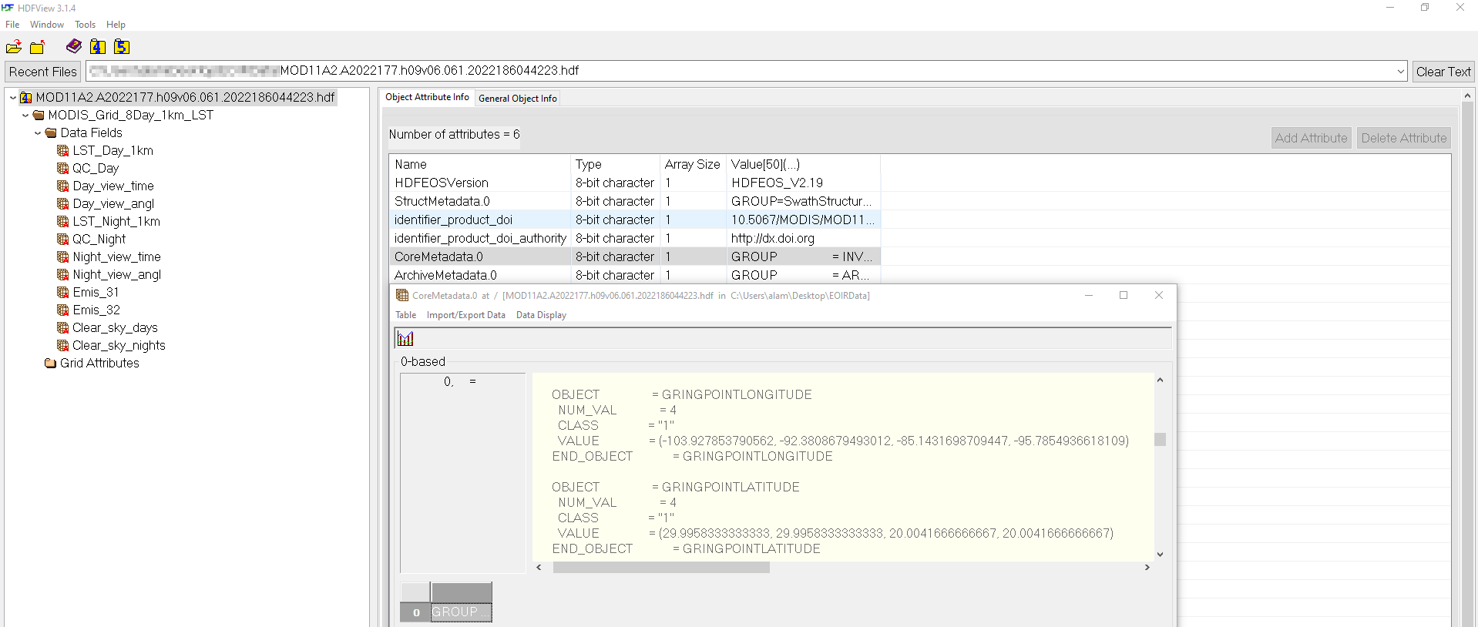The image size is (1478, 627).
Task: Select the Emis_32 dataset
Action: [x=96, y=310]
